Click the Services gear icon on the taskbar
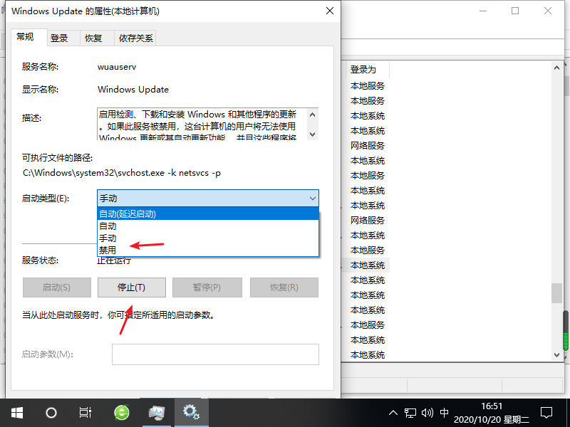 tap(191, 413)
